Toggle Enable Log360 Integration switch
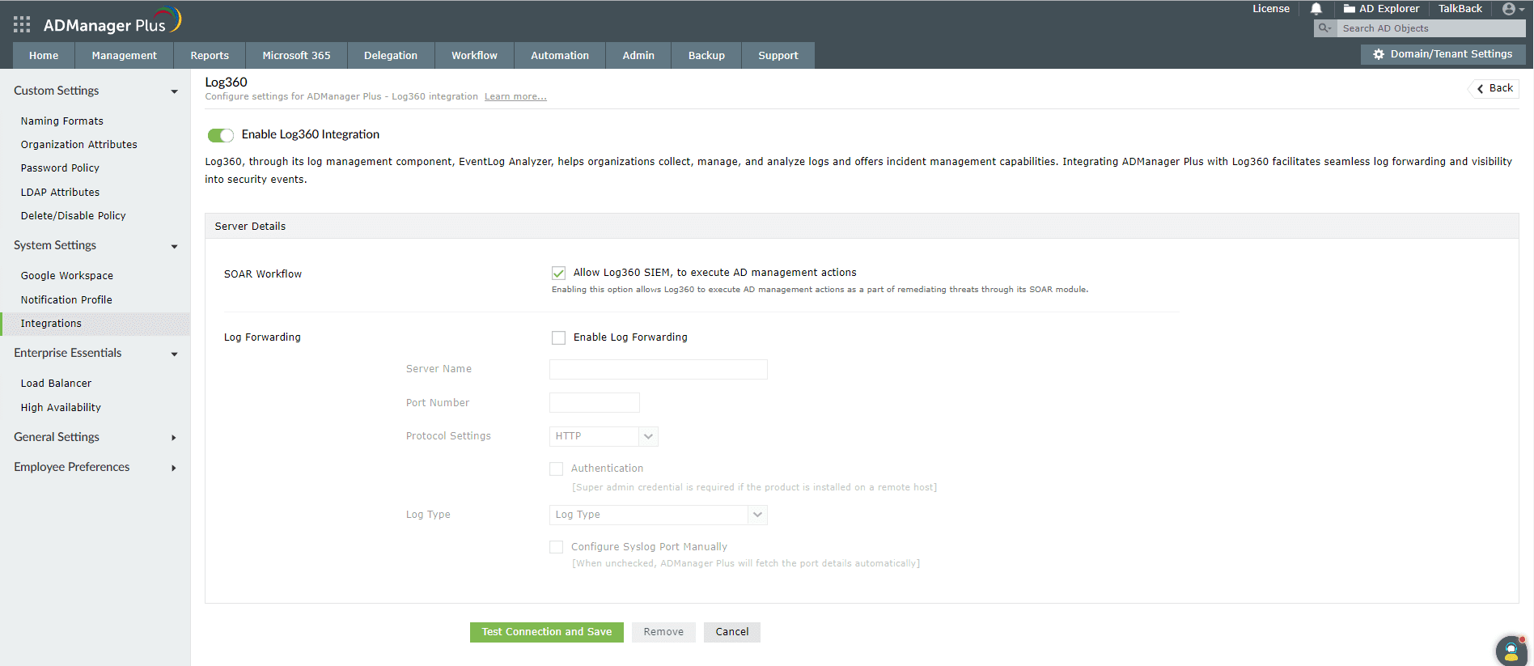The image size is (1534, 666). pos(220,135)
